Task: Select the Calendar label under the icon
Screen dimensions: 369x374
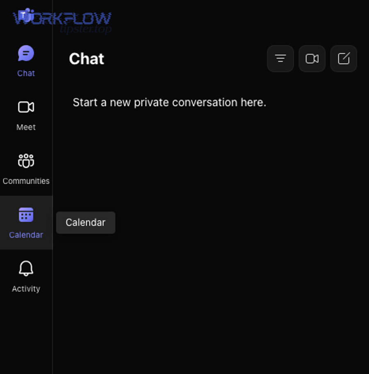Action: [x=26, y=235]
